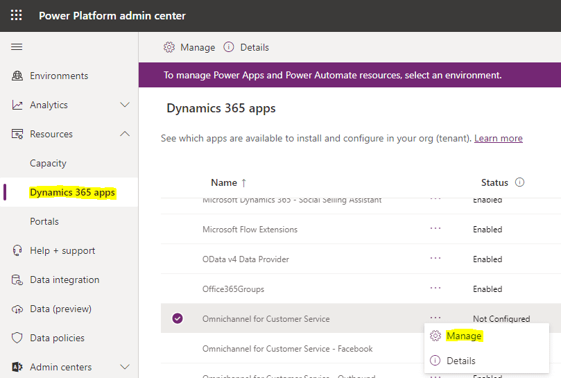Select Dynamics 365 apps in the sidebar
The image size is (561, 378).
72,192
